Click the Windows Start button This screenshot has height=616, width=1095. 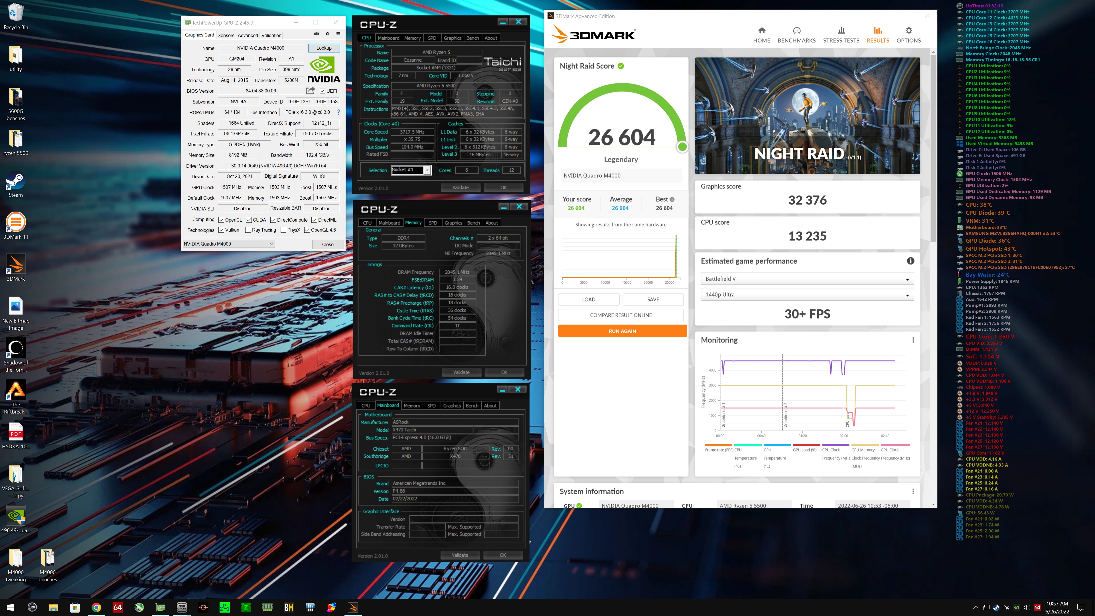pyautogui.click(x=10, y=607)
